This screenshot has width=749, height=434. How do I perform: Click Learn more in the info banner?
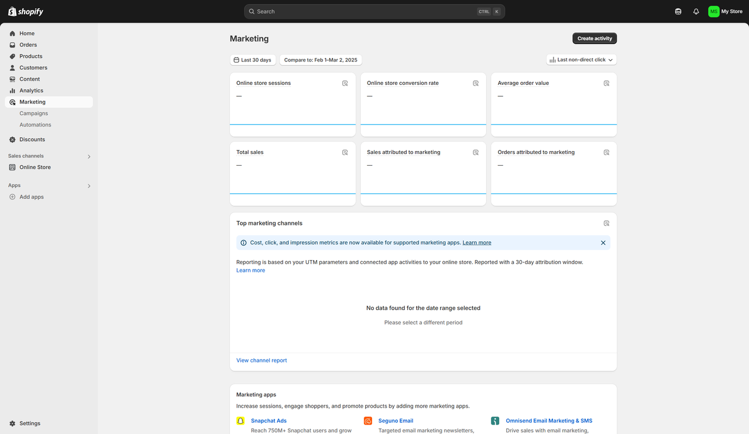[477, 242]
